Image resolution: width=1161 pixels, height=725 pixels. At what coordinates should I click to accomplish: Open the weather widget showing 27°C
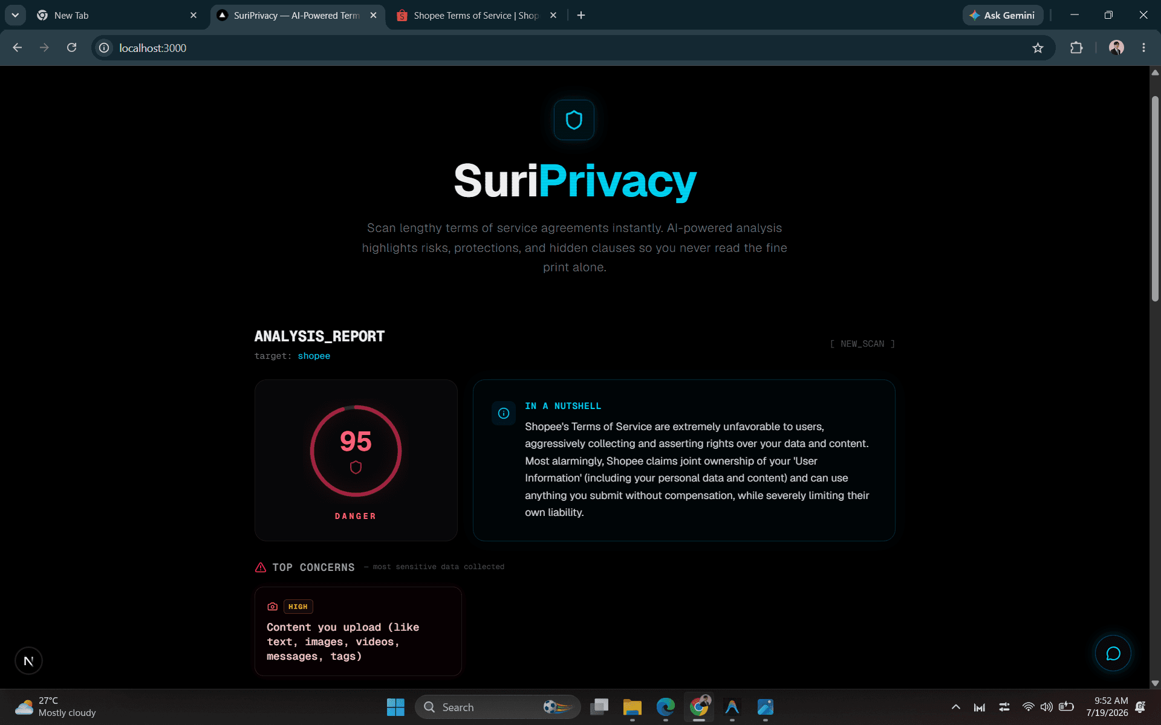click(x=56, y=707)
